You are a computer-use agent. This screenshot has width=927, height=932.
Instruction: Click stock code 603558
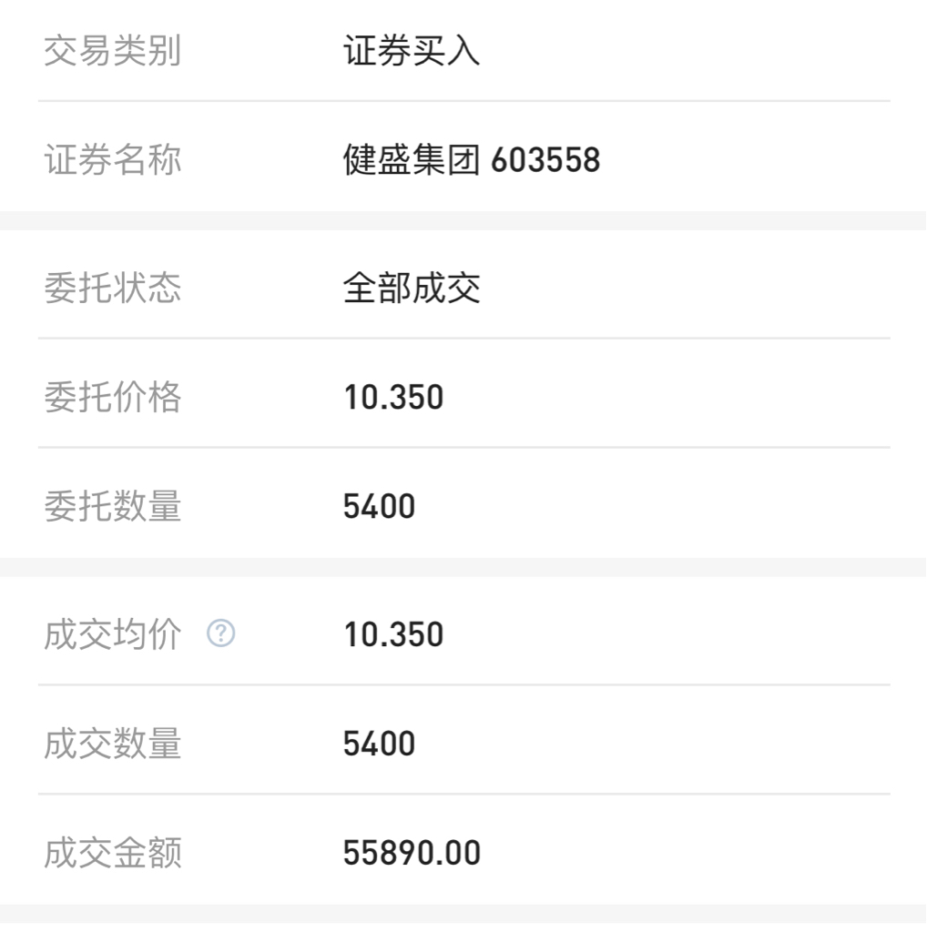click(545, 160)
